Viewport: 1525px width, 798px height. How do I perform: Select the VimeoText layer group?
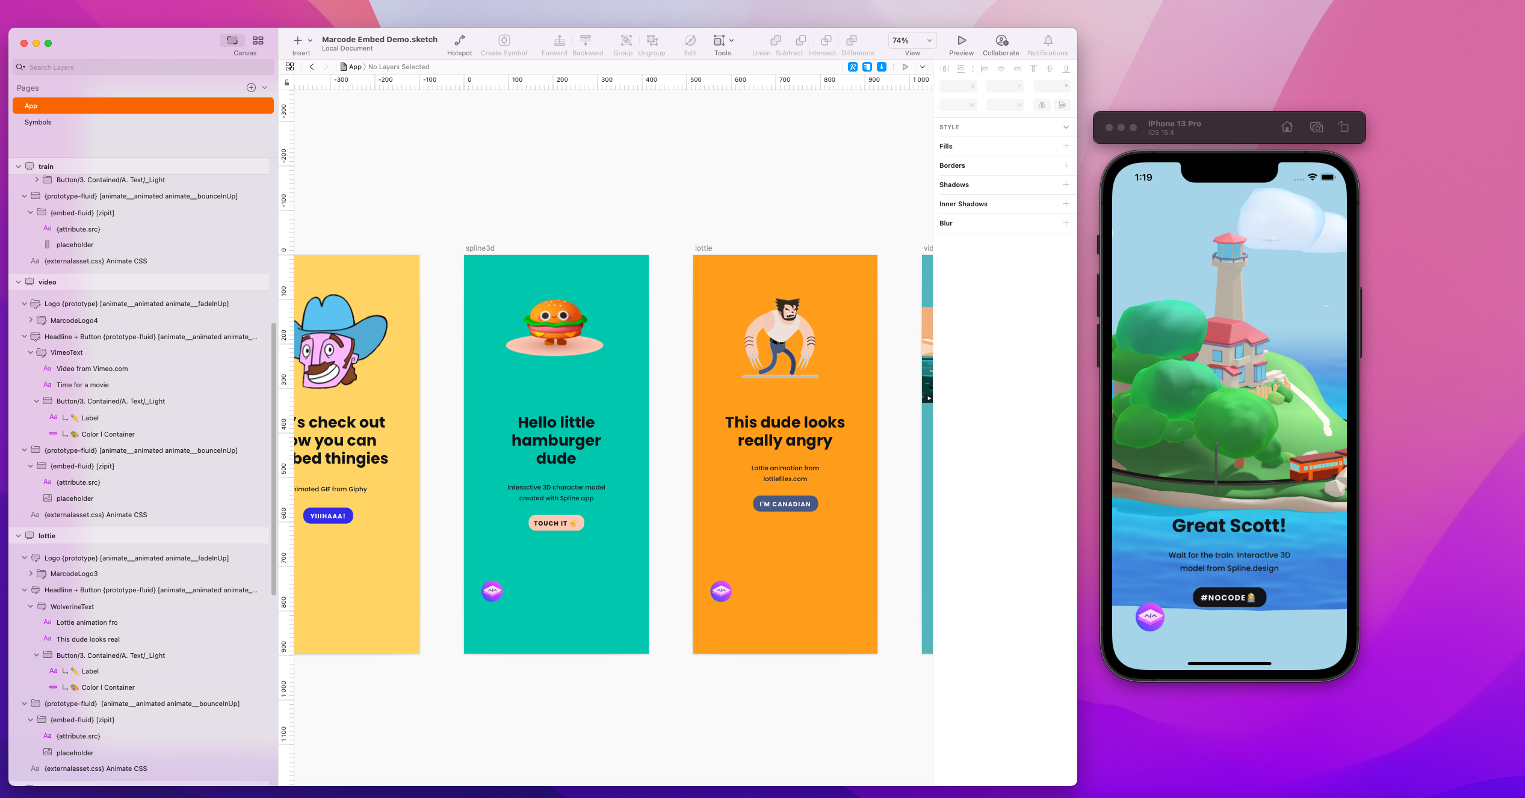click(x=66, y=352)
